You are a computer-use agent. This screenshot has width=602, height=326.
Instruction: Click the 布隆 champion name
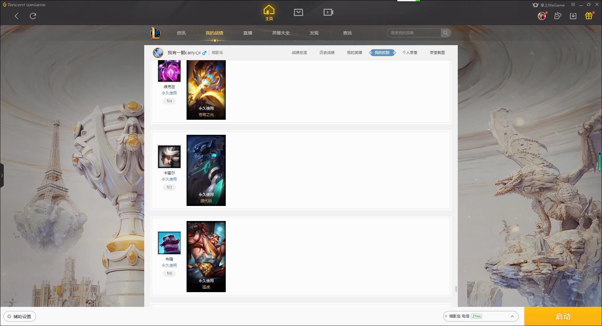tap(169, 259)
